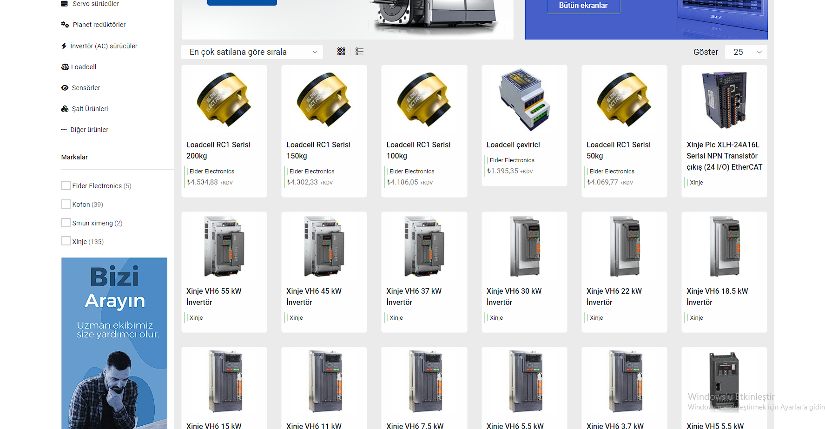The image size is (825, 429).
Task: Open Şalt Ürünleri category
Action: tap(90, 109)
